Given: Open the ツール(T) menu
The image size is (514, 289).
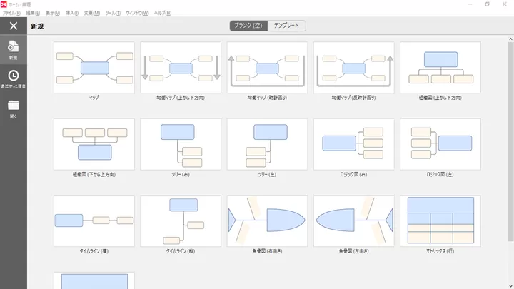Looking at the screenshot, I should pos(112,13).
